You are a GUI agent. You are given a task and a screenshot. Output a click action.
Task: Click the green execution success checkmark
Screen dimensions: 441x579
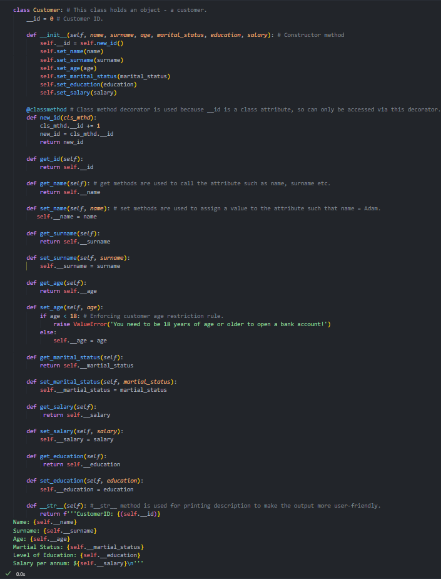tap(8, 573)
